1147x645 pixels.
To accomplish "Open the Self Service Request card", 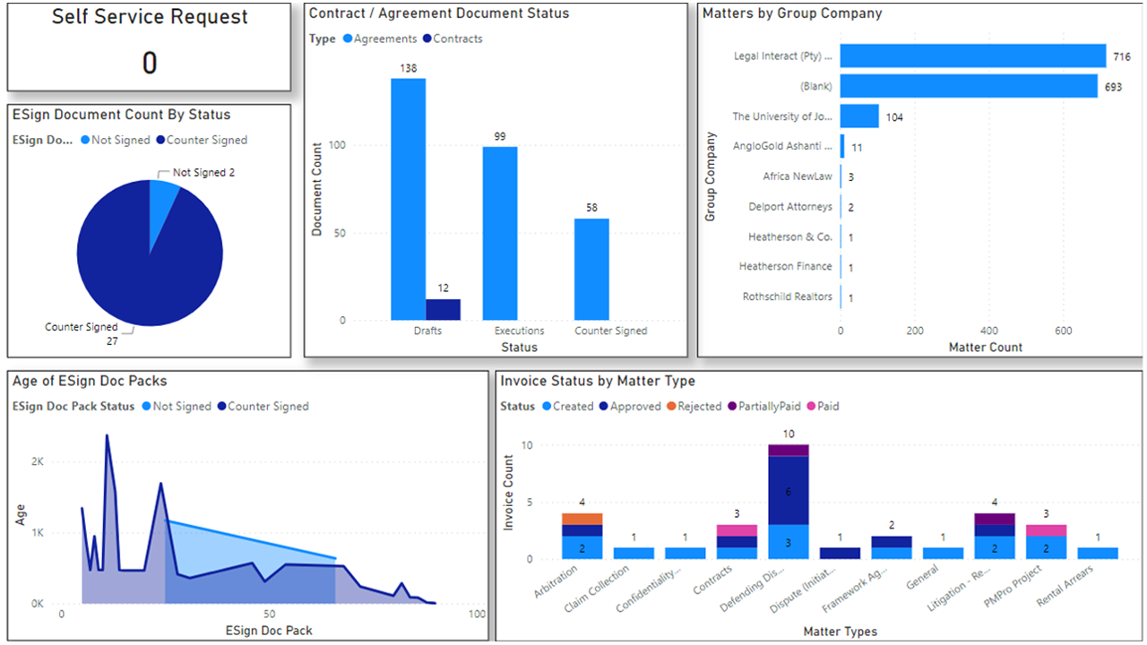I will click(x=149, y=47).
